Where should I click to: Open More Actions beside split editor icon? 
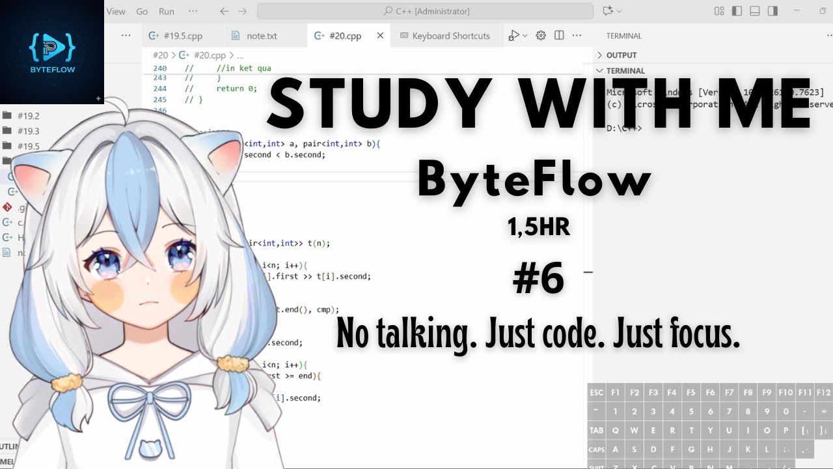(x=577, y=36)
